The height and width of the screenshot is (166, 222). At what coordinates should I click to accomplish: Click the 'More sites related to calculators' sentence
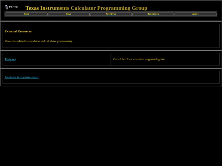(39, 41)
